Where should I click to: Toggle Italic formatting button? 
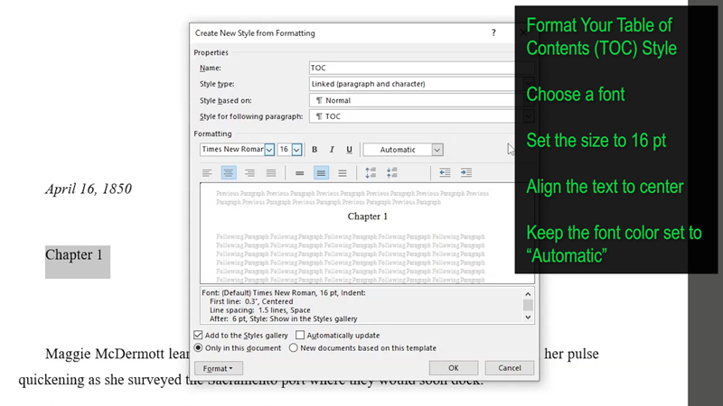tap(332, 150)
